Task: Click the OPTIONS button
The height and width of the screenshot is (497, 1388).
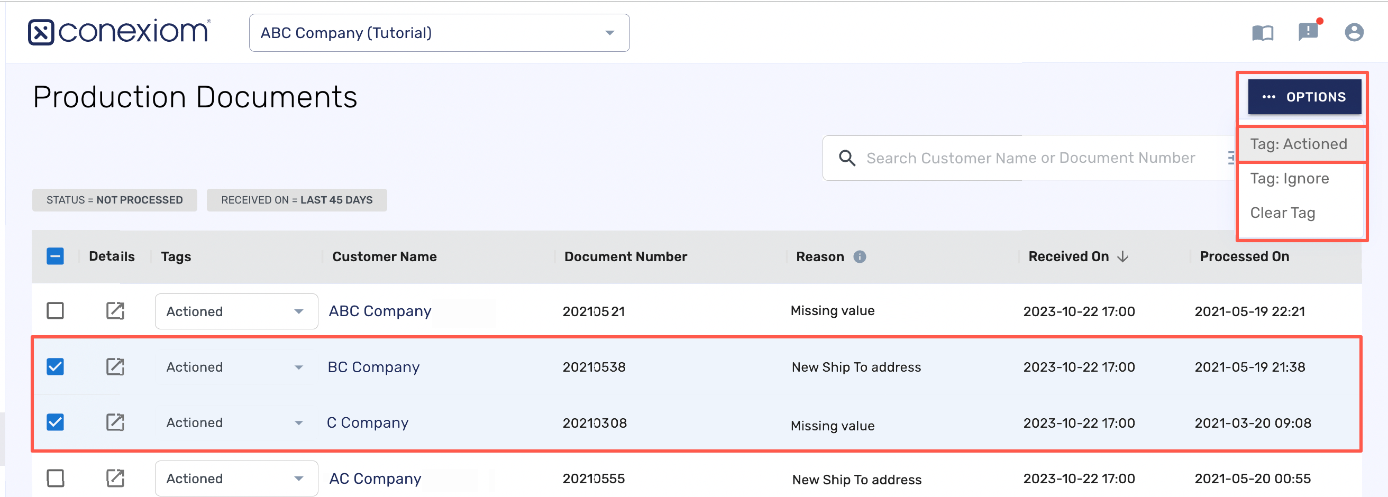Action: click(1305, 96)
